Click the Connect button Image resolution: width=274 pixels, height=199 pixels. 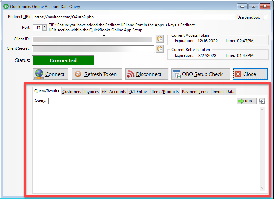click(50, 74)
